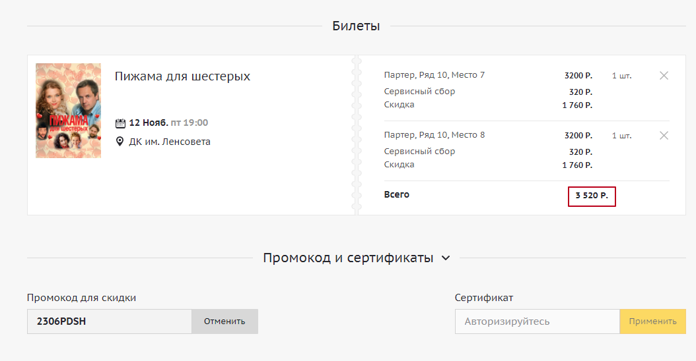Select the Партер, Ряд 10, Место 7 label
Screen dimensions: 696x361
pyautogui.click(x=435, y=75)
